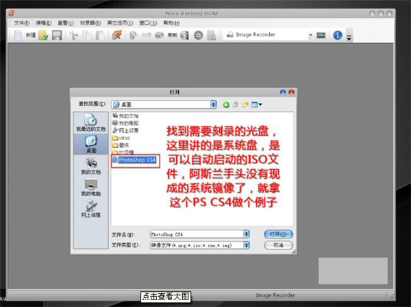Image resolution: width=411 pixels, height=307 pixels.
Task: Click the Open (打开) button
Action: tap(279, 234)
